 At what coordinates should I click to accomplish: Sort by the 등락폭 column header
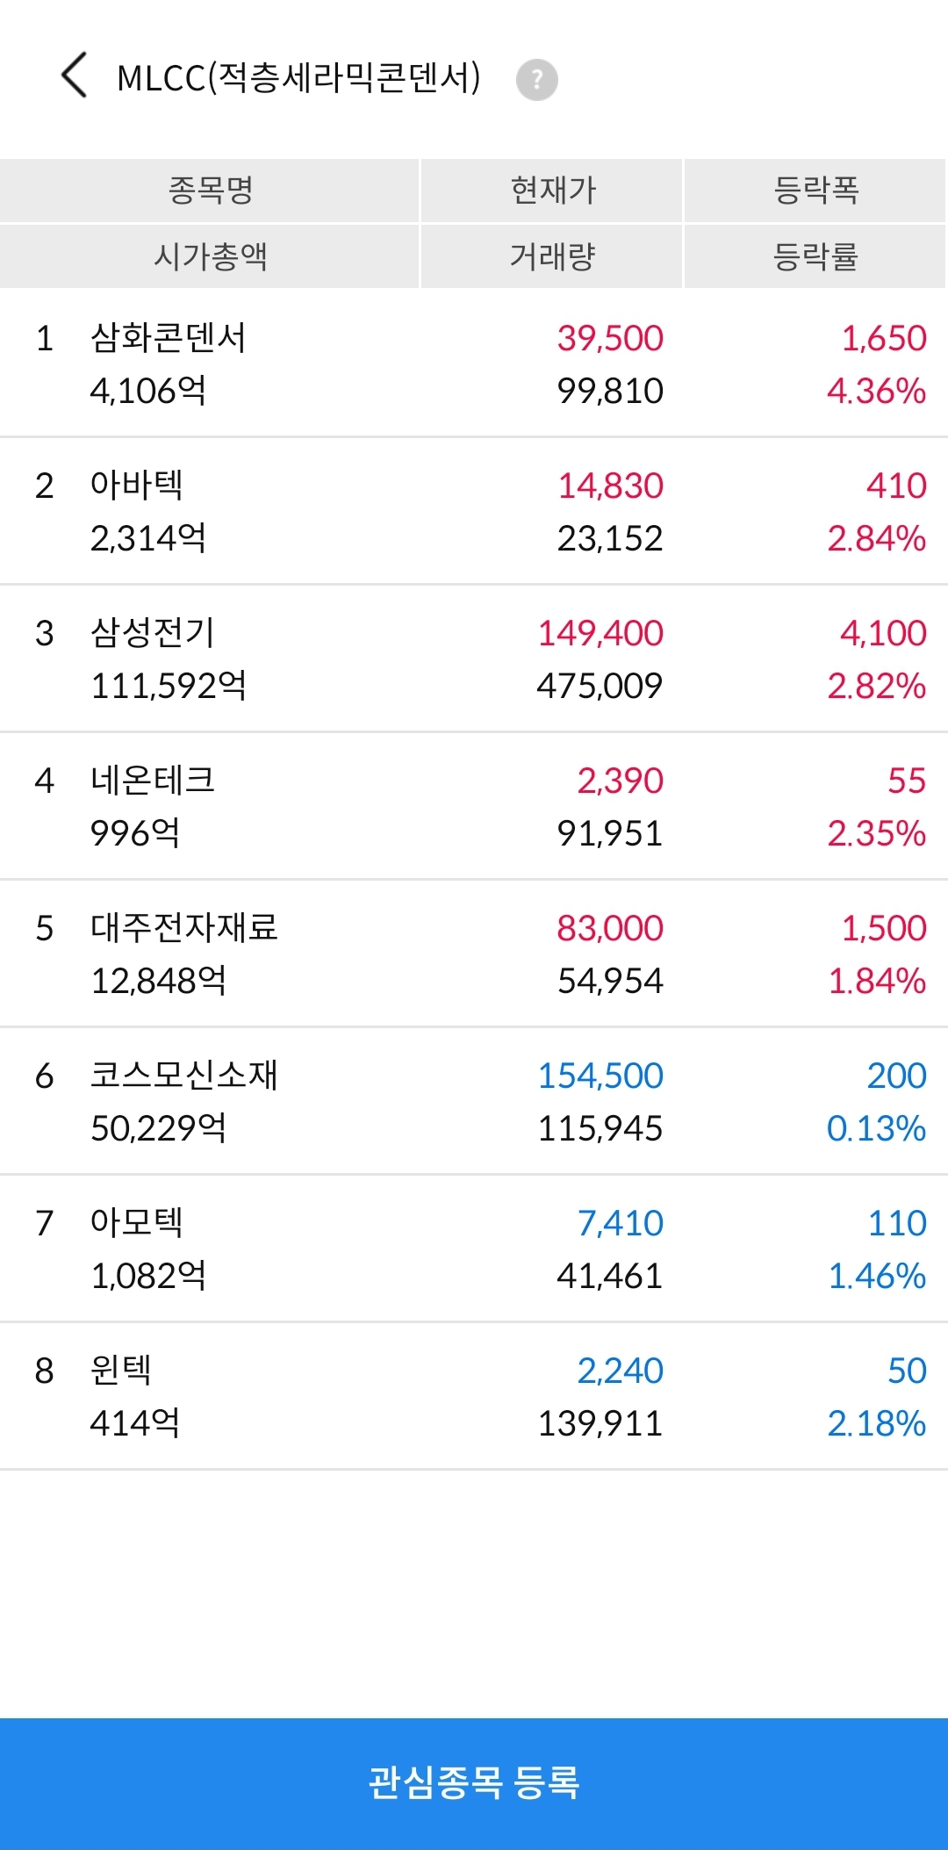point(815,190)
